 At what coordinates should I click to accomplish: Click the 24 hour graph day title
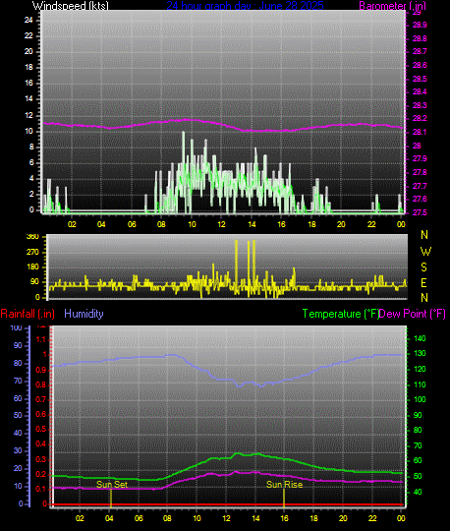click(245, 5)
